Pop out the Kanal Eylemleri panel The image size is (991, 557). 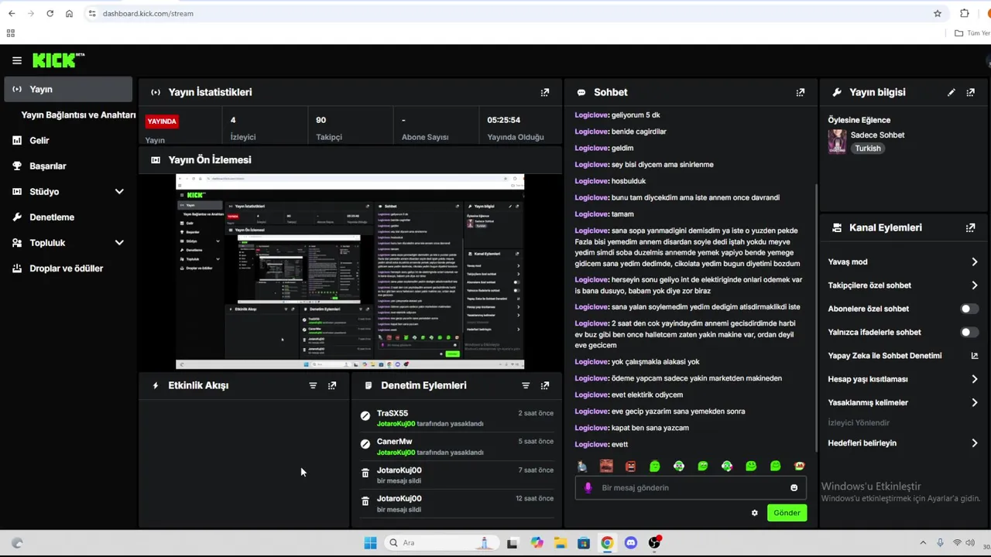click(971, 227)
